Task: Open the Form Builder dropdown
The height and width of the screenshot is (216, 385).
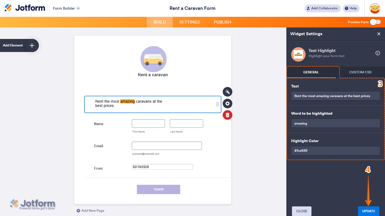Action: coord(66,8)
